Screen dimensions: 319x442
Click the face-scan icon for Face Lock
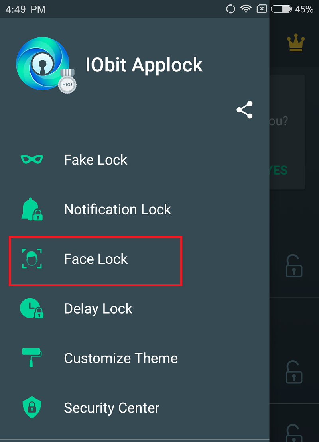pyautogui.click(x=32, y=259)
